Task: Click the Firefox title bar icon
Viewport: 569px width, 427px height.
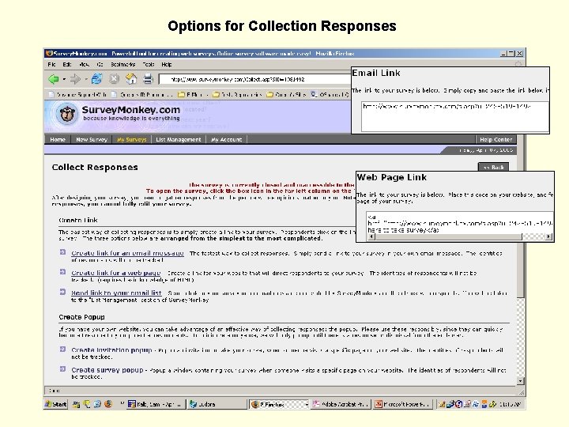Action: 49,54
